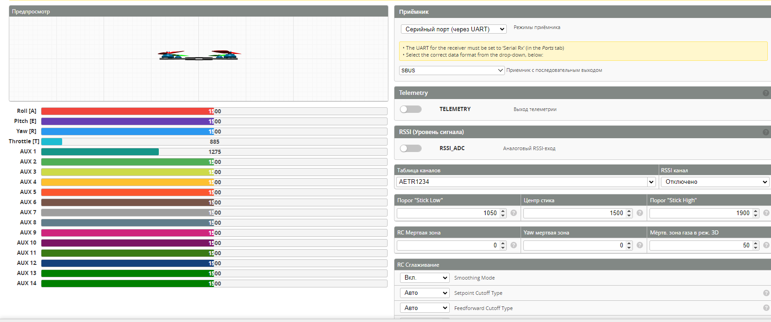Click the AUX 4 orange channel bar
The height and width of the screenshot is (322, 771).
(214, 182)
